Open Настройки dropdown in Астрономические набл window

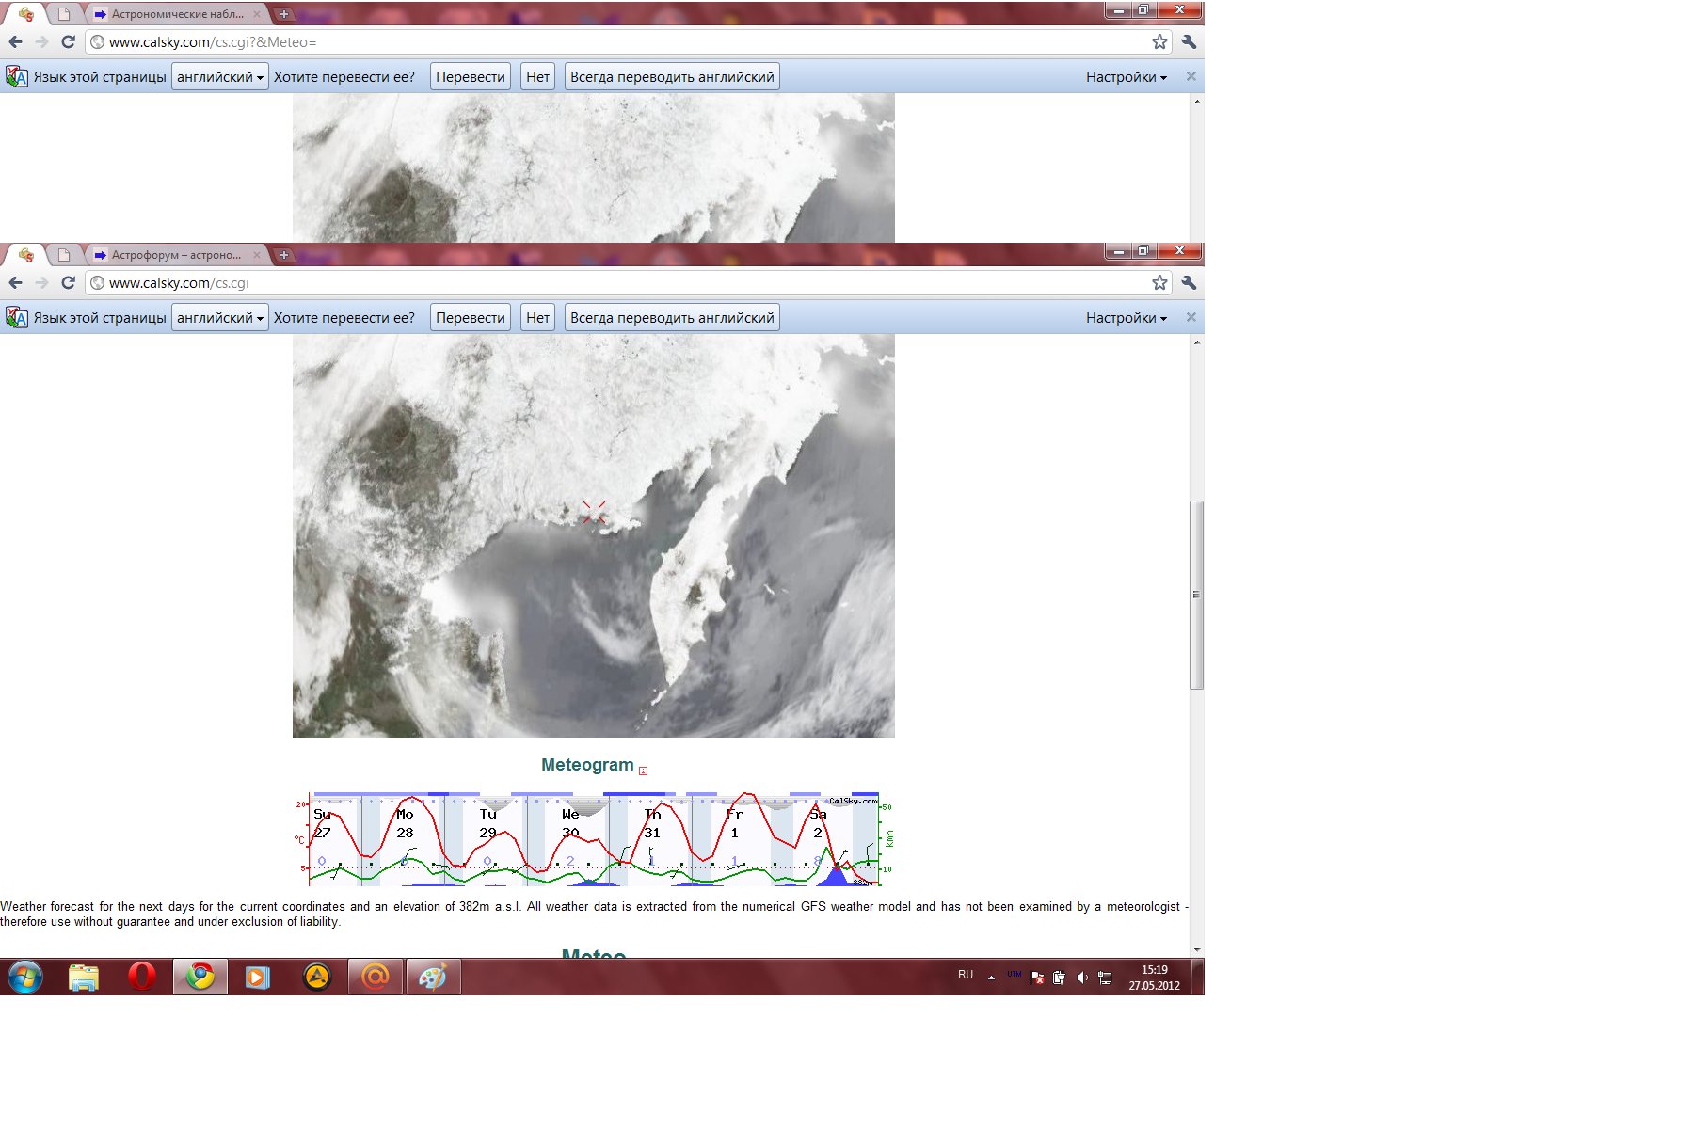(1126, 77)
